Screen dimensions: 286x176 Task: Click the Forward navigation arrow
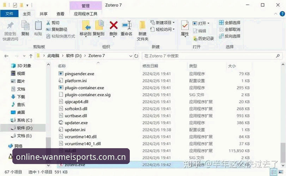click(x=17, y=56)
